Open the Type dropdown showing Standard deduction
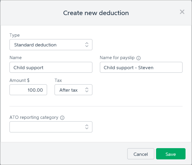The image size is (192, 165). [x=51, y=45]
